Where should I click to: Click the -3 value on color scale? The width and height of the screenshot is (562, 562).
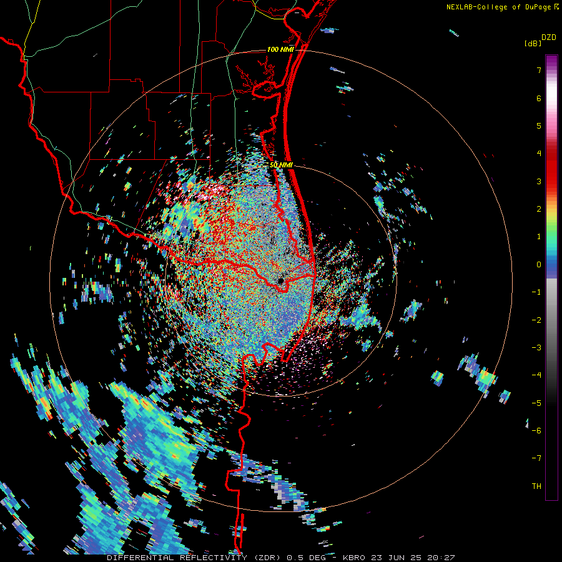coord(536,347)
